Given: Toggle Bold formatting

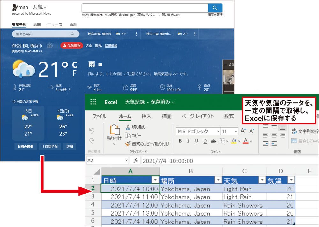Looking at the screenshot, I should [x=180, y=141].
